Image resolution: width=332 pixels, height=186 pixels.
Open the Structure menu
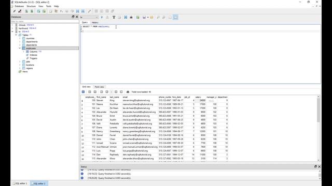[x=31, y=6]
